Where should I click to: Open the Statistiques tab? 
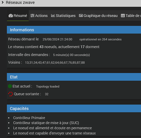(x=63, y=15)
